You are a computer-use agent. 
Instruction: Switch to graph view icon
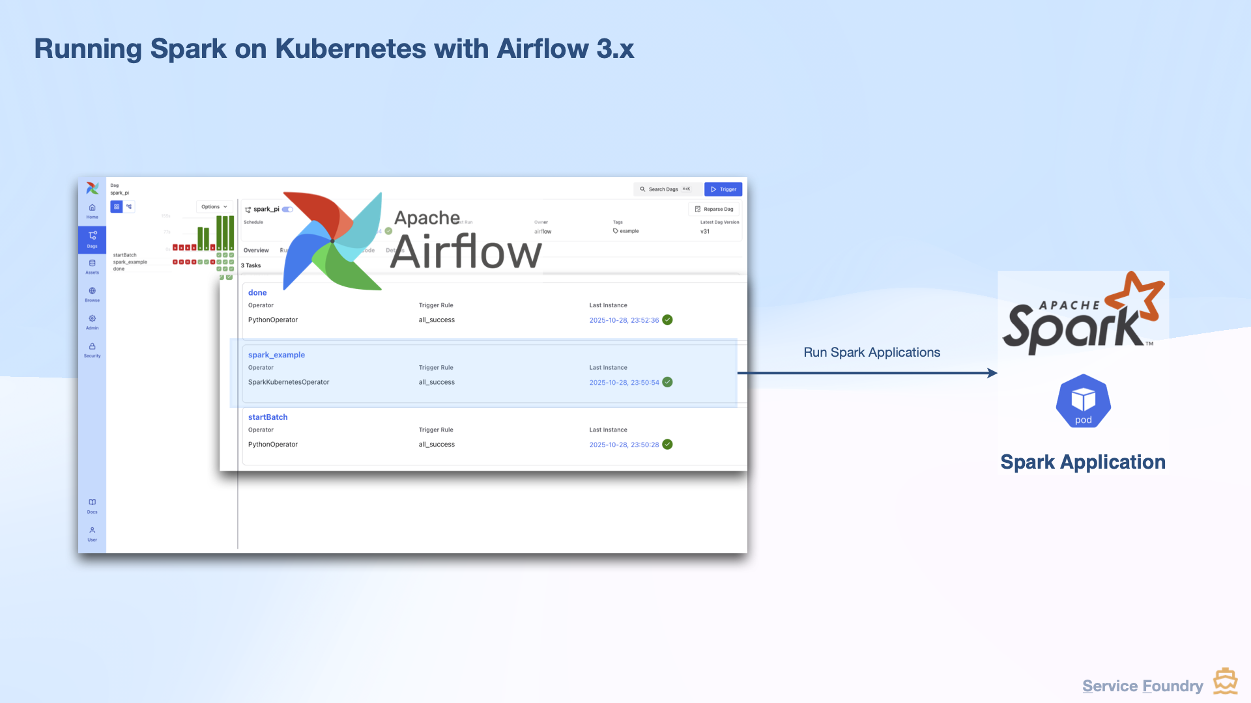[129, 206]
